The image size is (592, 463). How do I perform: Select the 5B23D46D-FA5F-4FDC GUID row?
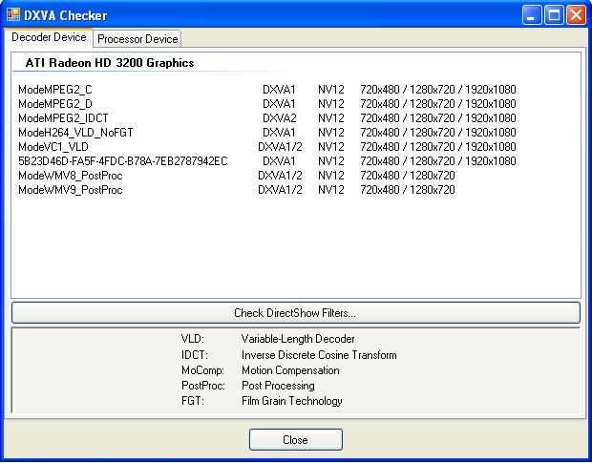267,161
